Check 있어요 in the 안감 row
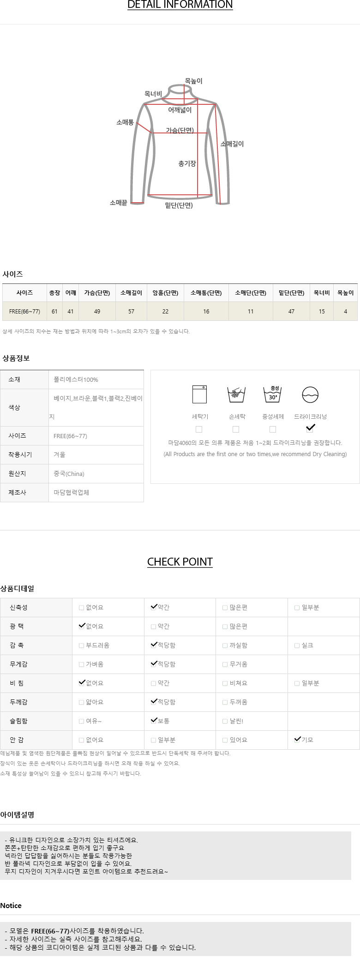The height and width of the screenshot is (963, 360). 225,740
